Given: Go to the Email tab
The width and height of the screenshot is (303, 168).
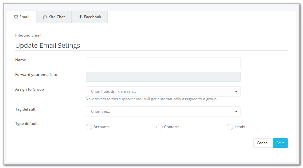Looking at the screenshot, I should [21, 17].
